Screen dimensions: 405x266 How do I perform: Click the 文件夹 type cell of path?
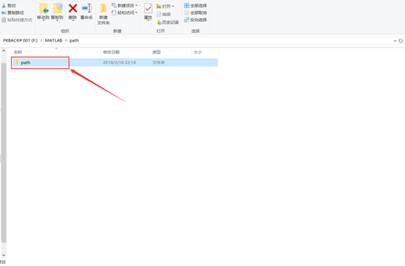click(159, 63)
